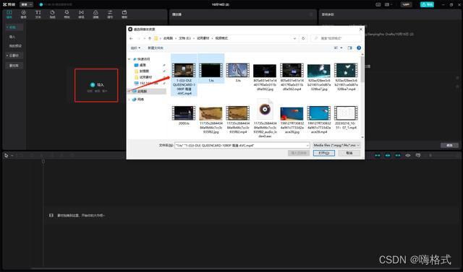Open the Organize menu in the dialog

135,48
